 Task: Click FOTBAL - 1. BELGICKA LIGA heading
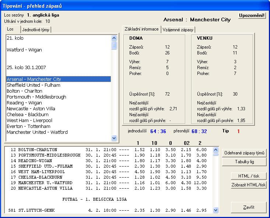tap(95, 200)
